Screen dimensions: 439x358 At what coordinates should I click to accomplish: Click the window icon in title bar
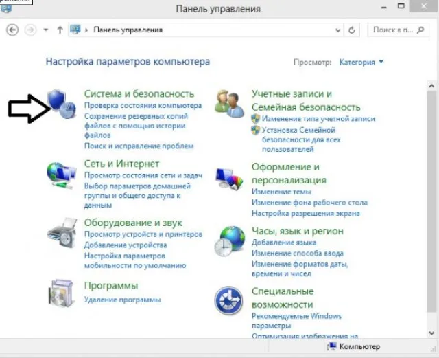click(x=6, y=9)
